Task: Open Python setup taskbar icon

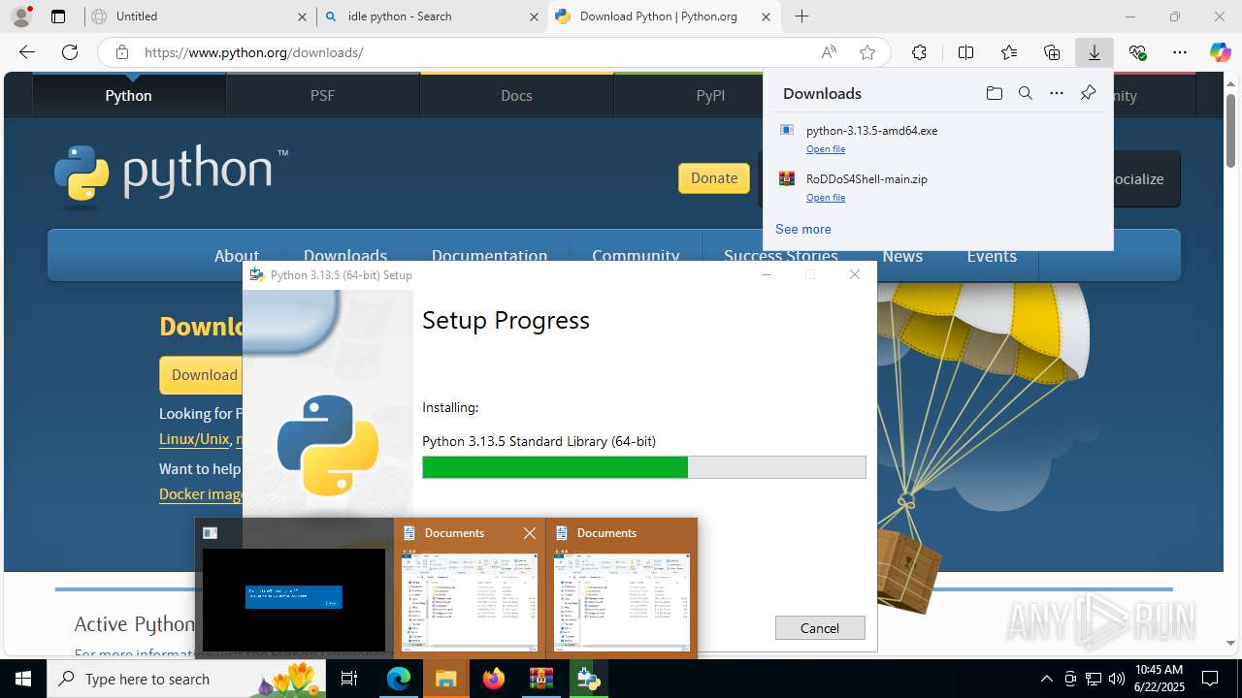Action: 588,679
